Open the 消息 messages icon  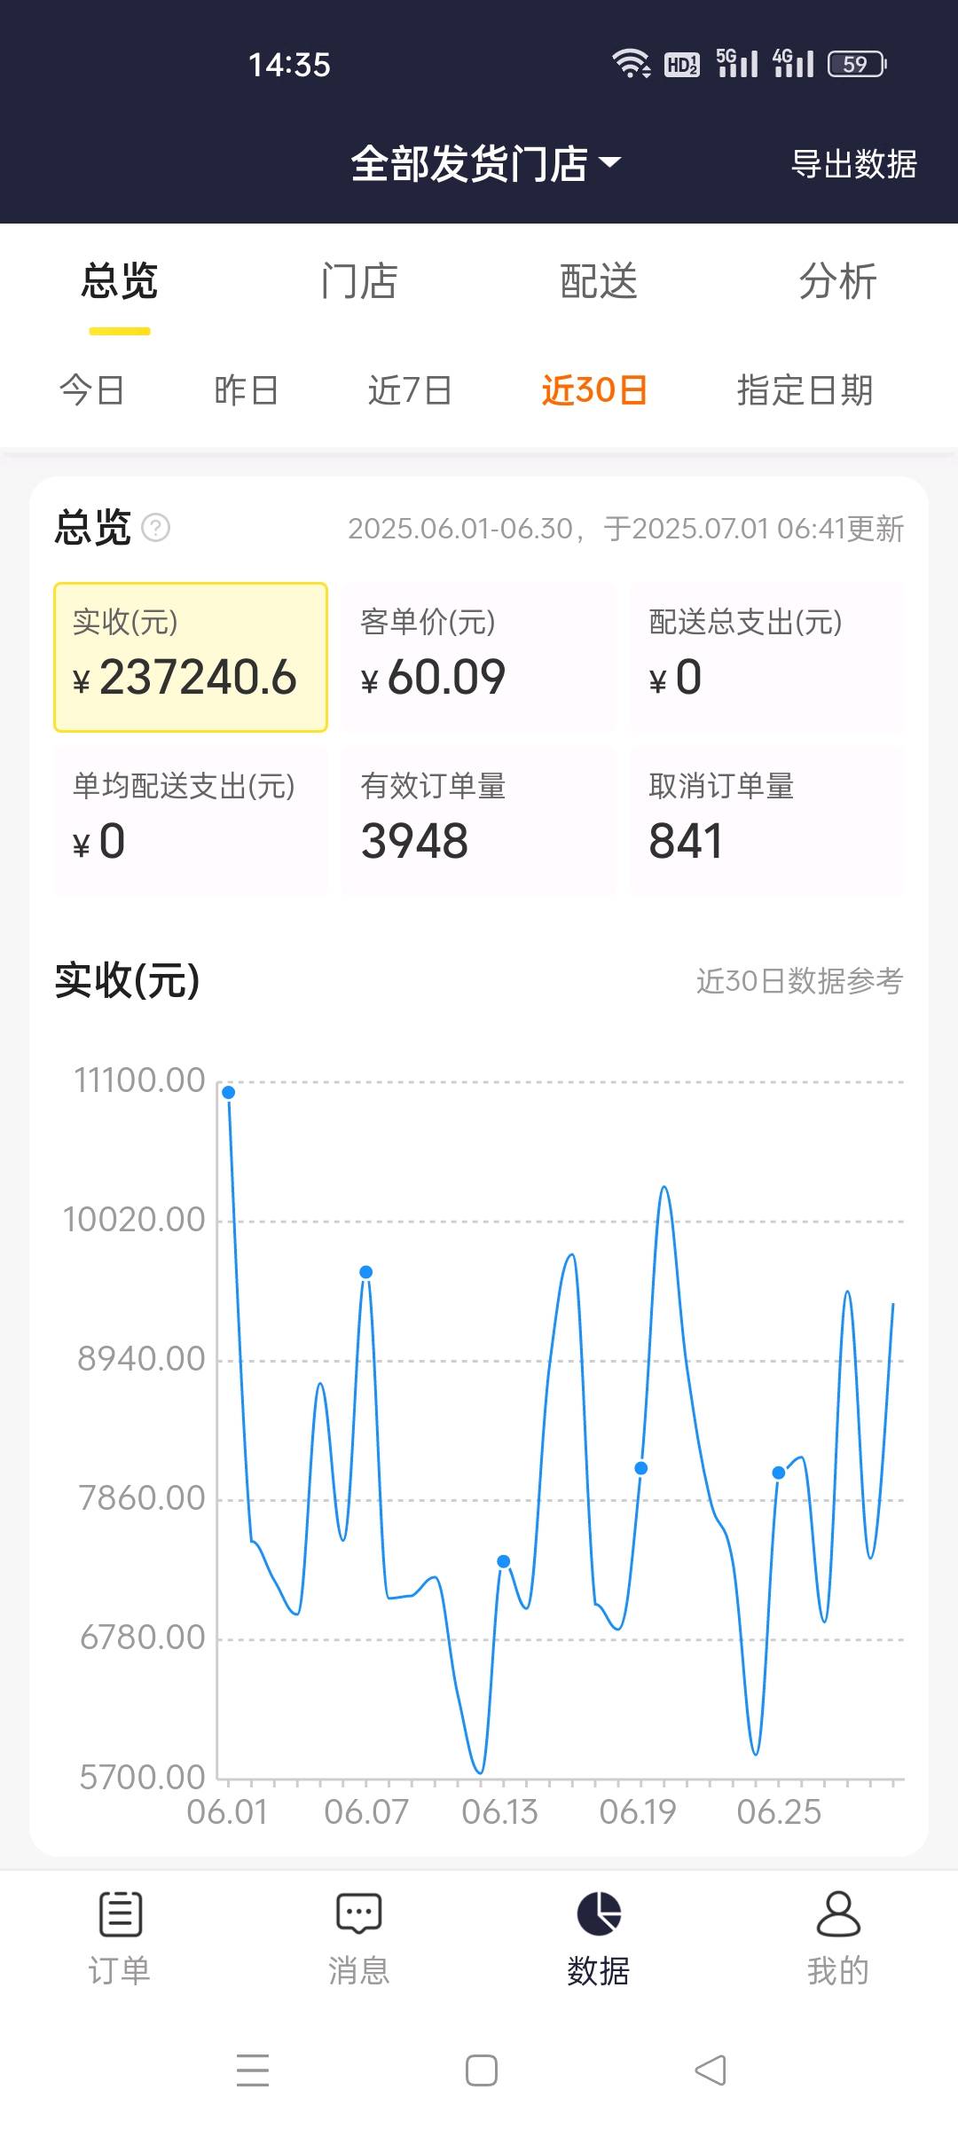point(359,1913)
